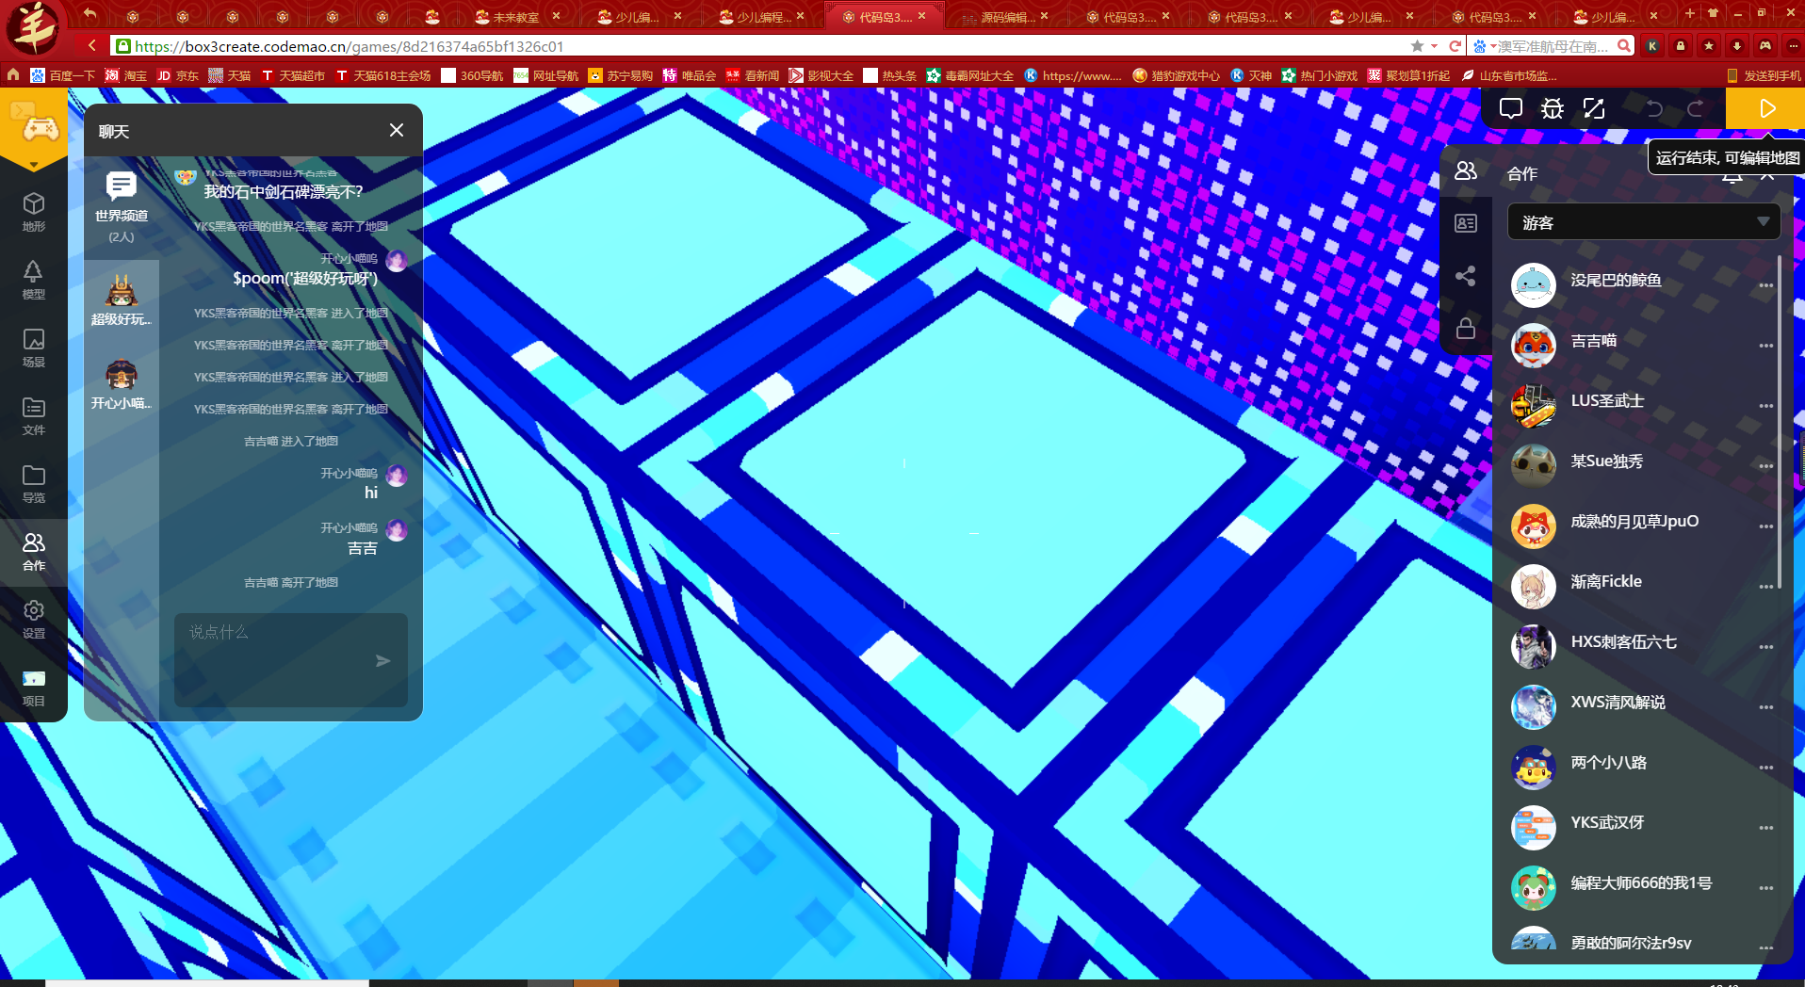This screenshot has height=987, width=1805.
Task: Open the 模型 model panel
Action: [34, 280]
